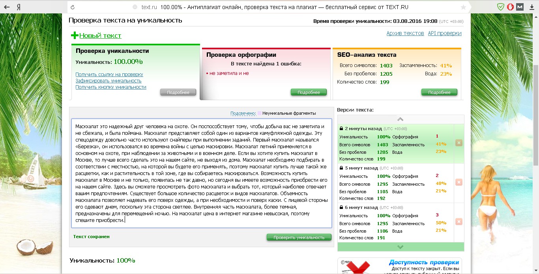Image resolution: width=539 pixels, height=274 pixels.
Task: Click Получить кнопку уникальности link
Action: click(x=111, y=87)
